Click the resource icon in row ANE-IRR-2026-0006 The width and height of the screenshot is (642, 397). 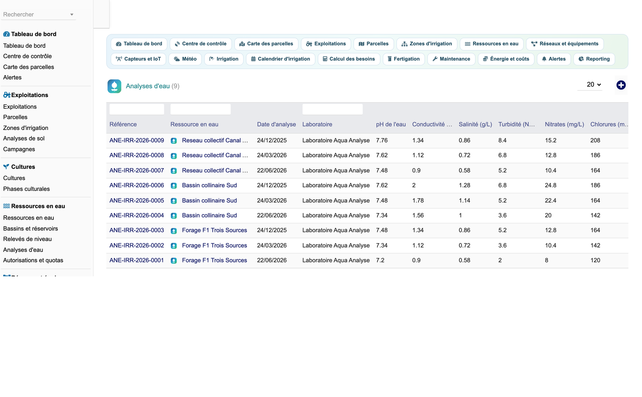[174, 186]
